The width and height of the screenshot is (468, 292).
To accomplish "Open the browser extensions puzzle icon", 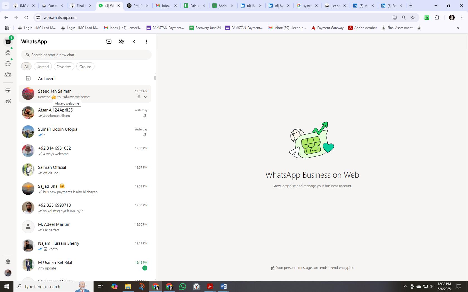I will (437, 18).
